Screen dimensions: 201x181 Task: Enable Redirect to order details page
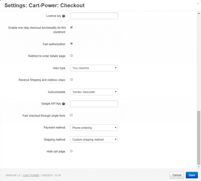(x=71, y=56)
